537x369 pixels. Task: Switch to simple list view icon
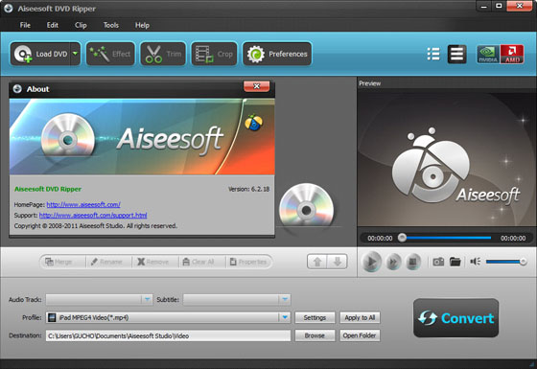[456, 54]
